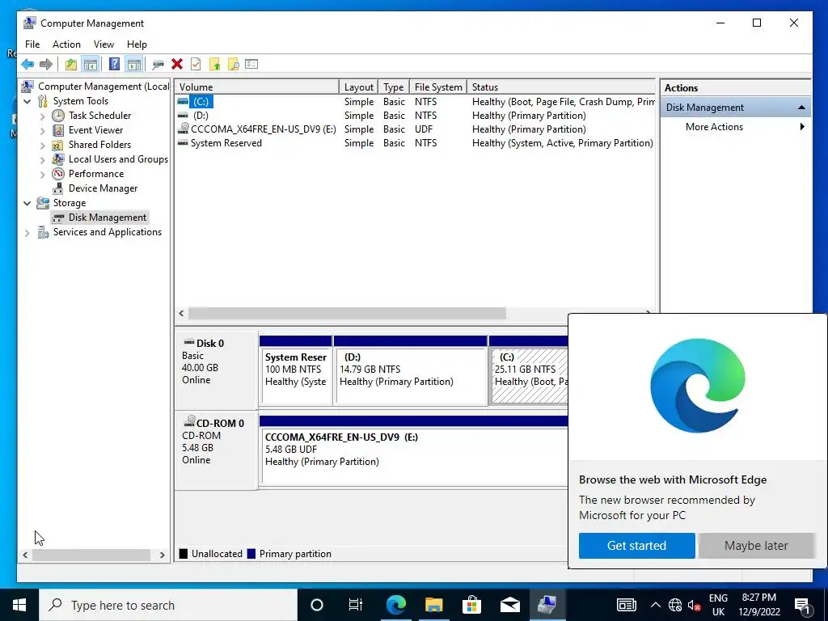
Task: Click the Back arrow toolbar icon
Action: 27,65
